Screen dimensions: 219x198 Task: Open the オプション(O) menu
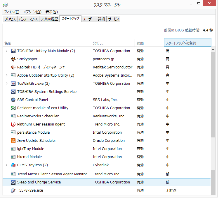click(x=32, y=12)
